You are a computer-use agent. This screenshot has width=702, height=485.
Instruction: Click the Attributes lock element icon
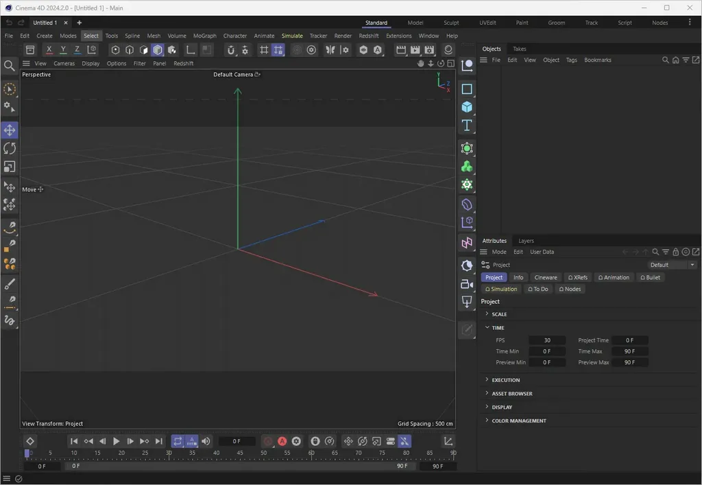pyautogui.click(x=675, y=252)
